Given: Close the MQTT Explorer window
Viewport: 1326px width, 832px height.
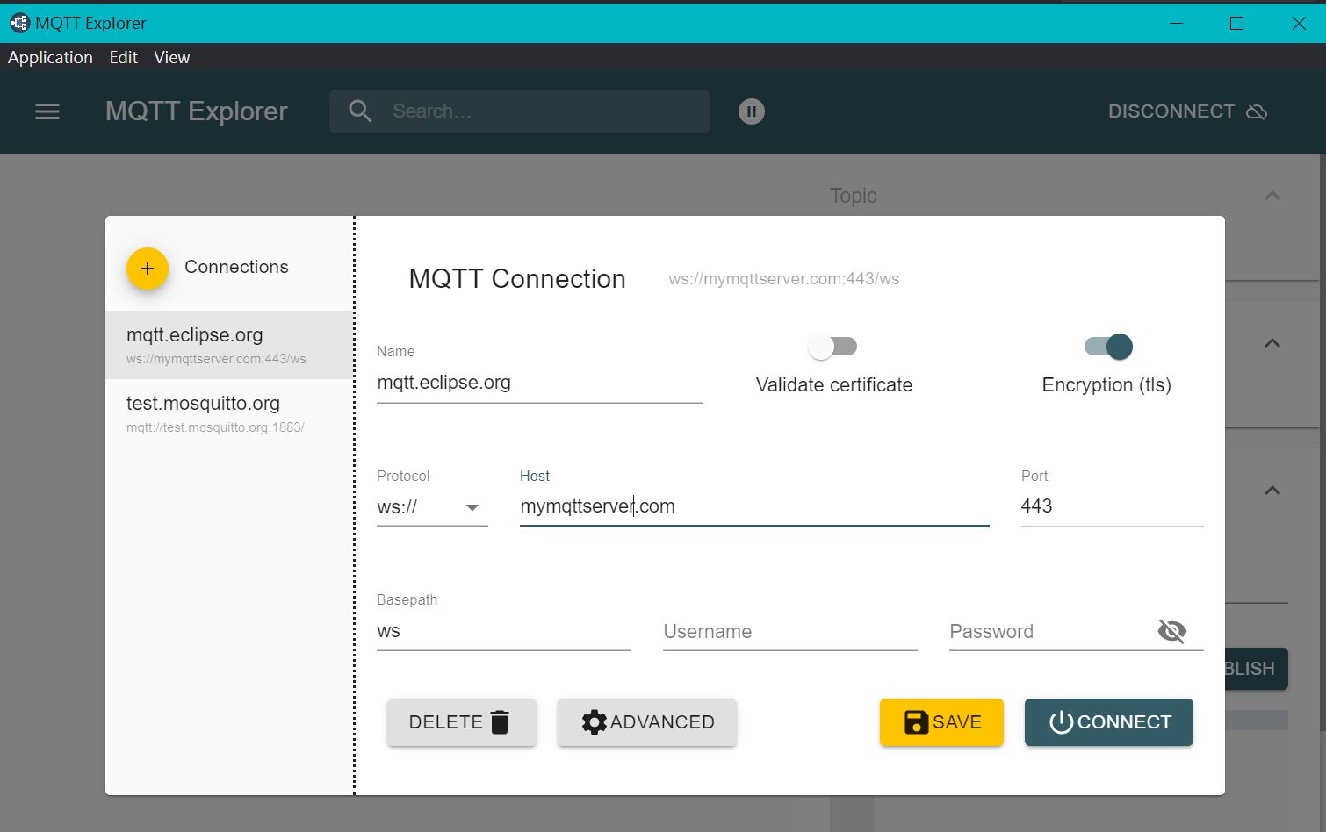Looking at the screenshot, I should tap(1298, 24).
